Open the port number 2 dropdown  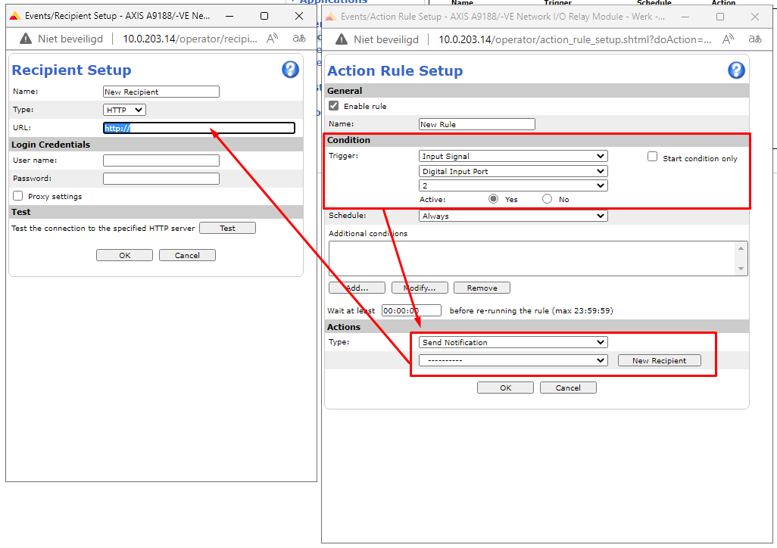513,185
